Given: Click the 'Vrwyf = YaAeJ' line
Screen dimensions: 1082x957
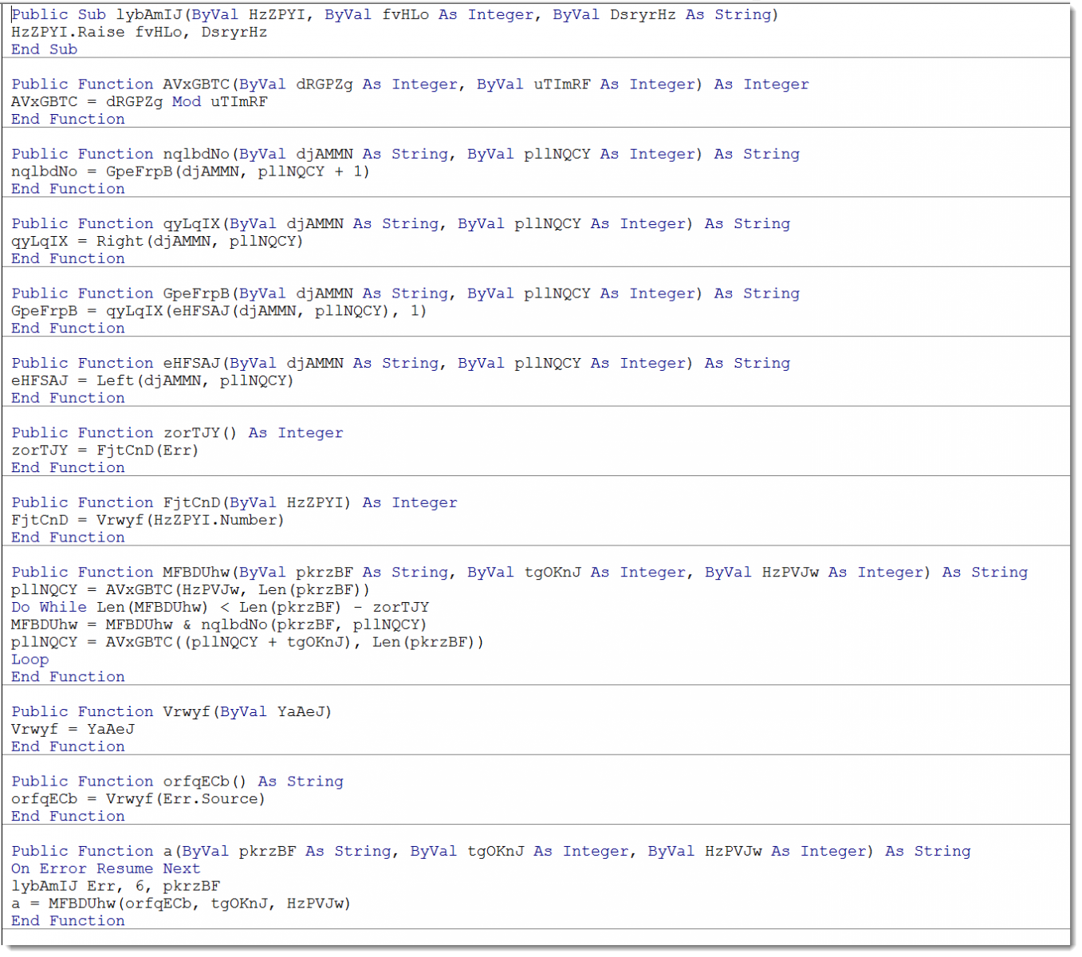Looking at the screenshot, I should 73,730.
